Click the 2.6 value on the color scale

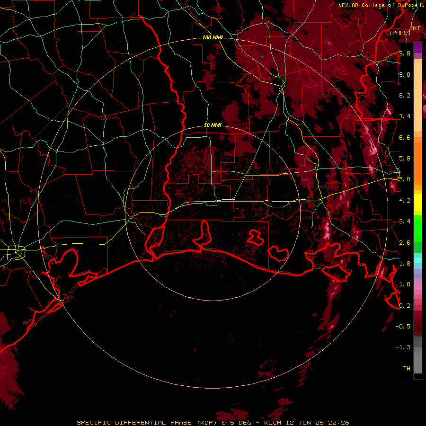pyautogui.click(x=405, y=243)
